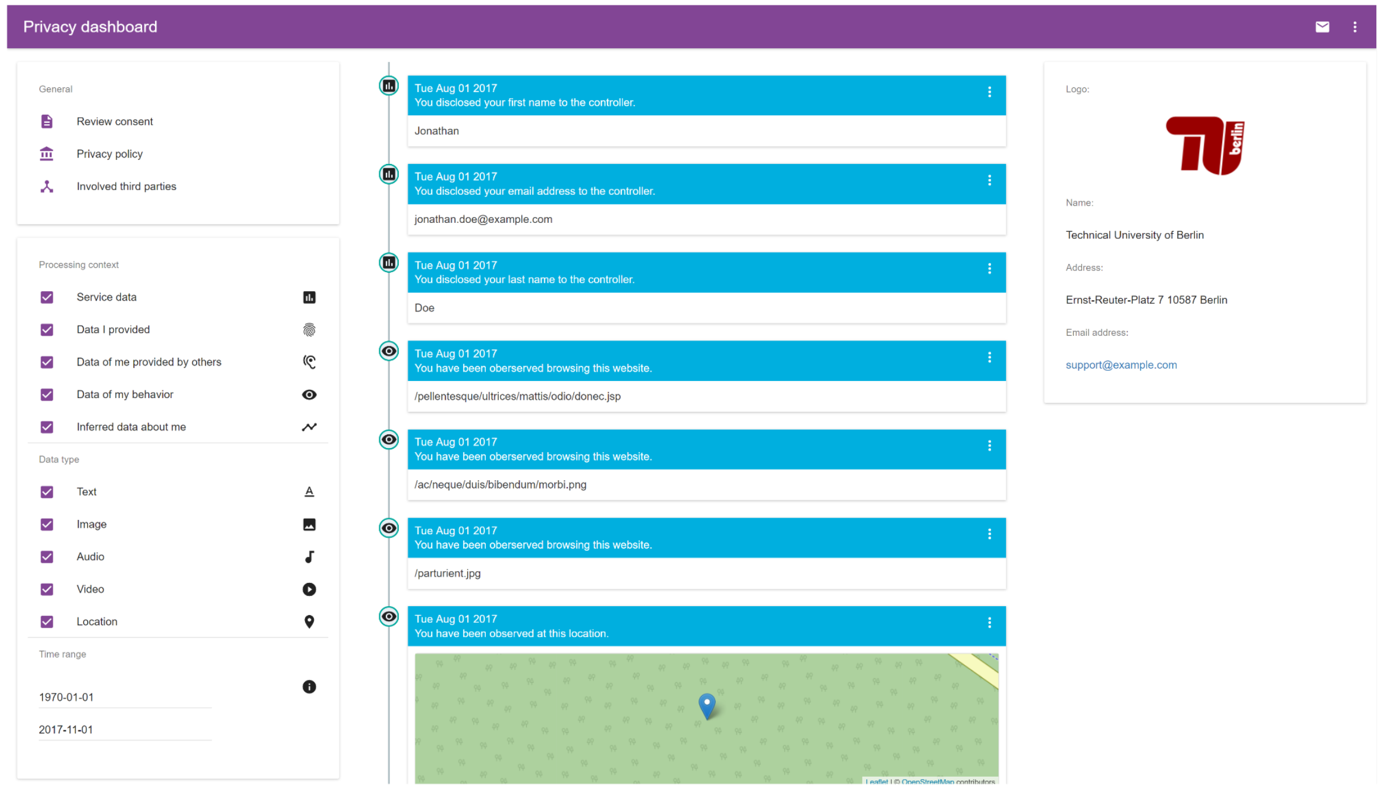The width and height of the screenshot is (1384, 788).
Task: Click the disclosed first name value Jonathan
Action: click(x=436, y=131)
